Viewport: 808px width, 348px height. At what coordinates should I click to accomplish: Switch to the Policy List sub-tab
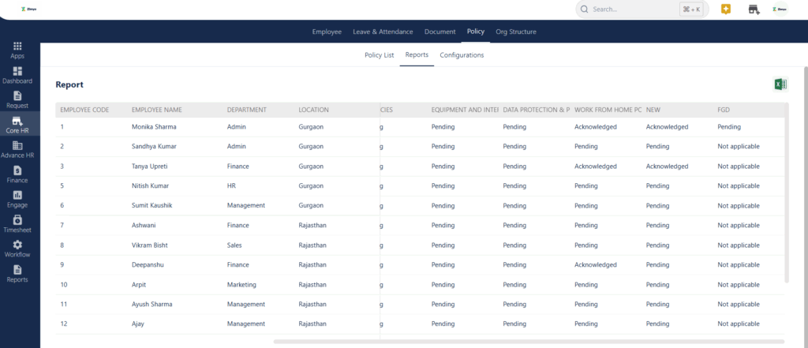(x=380, y=55)
